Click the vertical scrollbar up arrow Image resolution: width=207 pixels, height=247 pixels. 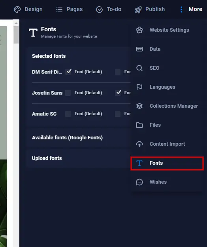coord(16,23)
